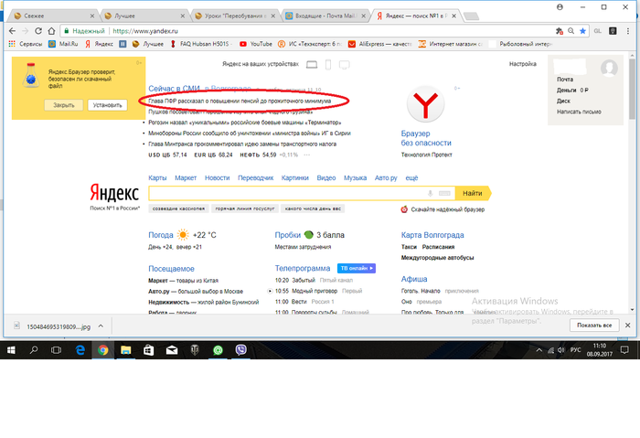Open the YouTube bookmark

[256, 44]
